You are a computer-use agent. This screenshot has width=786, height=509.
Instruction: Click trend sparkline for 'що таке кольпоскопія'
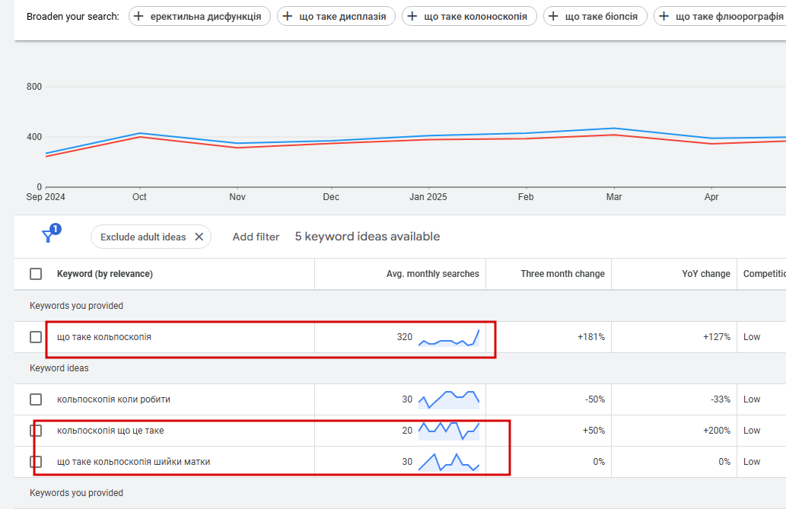[448, 337]
